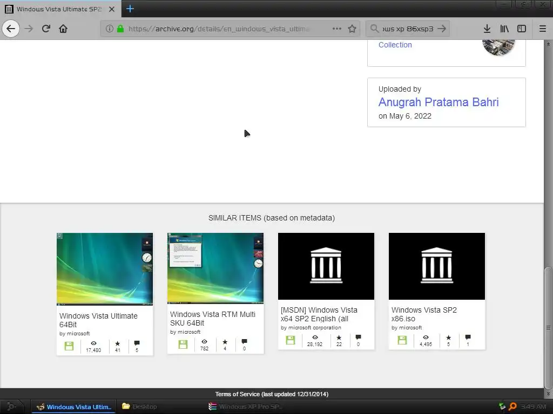Open Windows Vista Ultimate 64Bit thumbnail

pyautogui.click(x=105, y=269)
